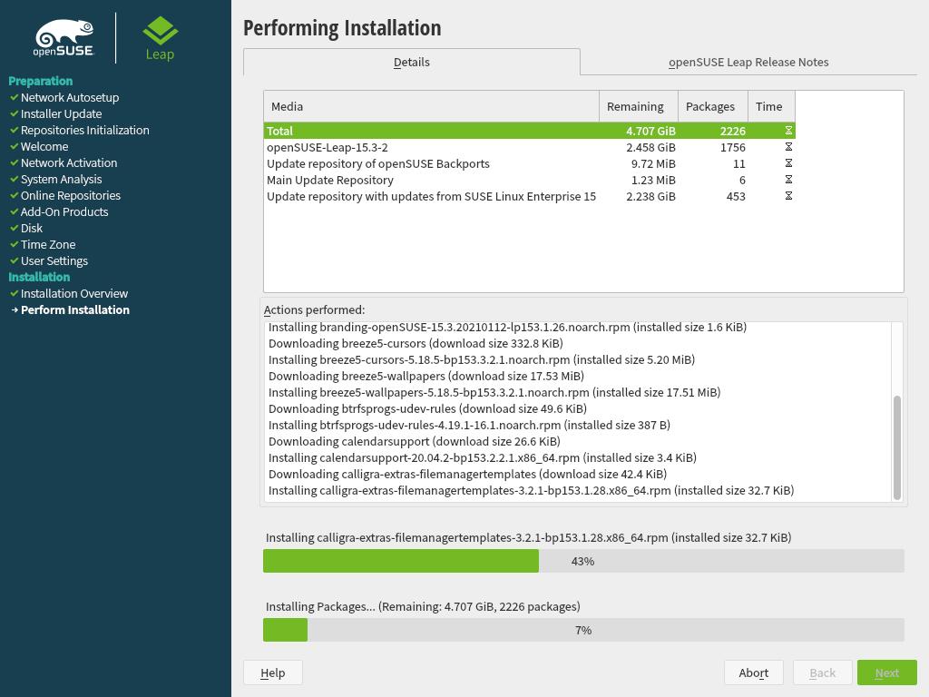The height and width of the screenshot is (697, 929).
Task: Click the Media column header
Action: (x=431, y=106)
